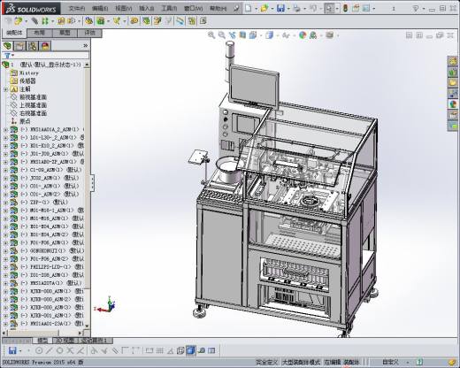Switch to the 草图 command tab

coord(65,33)
